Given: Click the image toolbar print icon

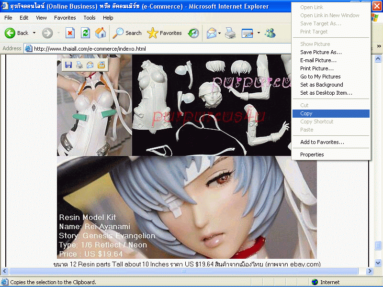Looking at the screenshot, I should (79, 65).
